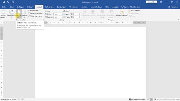This screenshot has height=101, width=180.
Task: Click the Rechts indent input field
Action: [57, 17]
